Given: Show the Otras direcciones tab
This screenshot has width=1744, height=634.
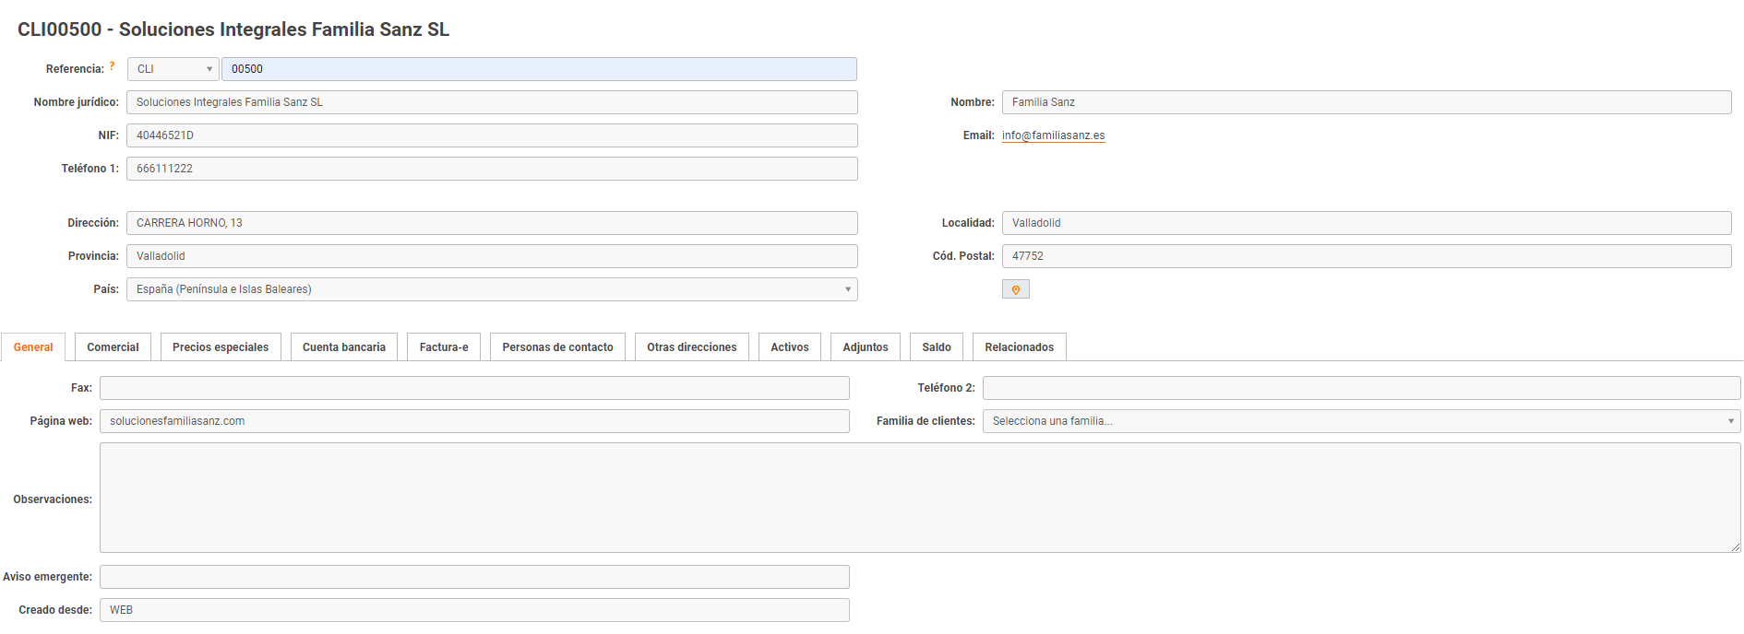Looking at the screenshot, I should pos(691,347).
